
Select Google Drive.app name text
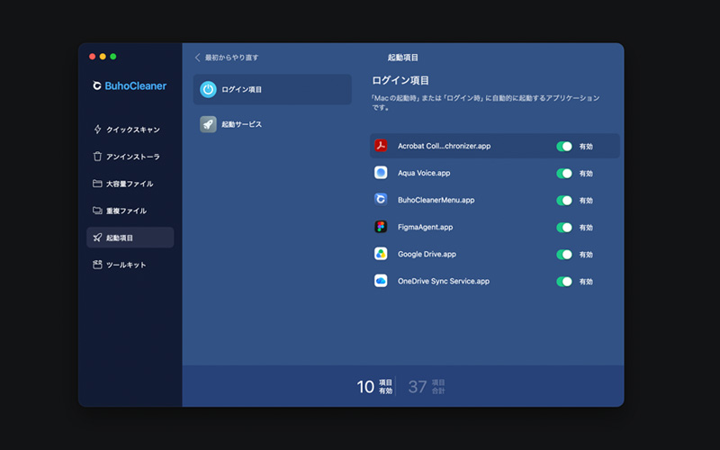(x=427, y=254)
